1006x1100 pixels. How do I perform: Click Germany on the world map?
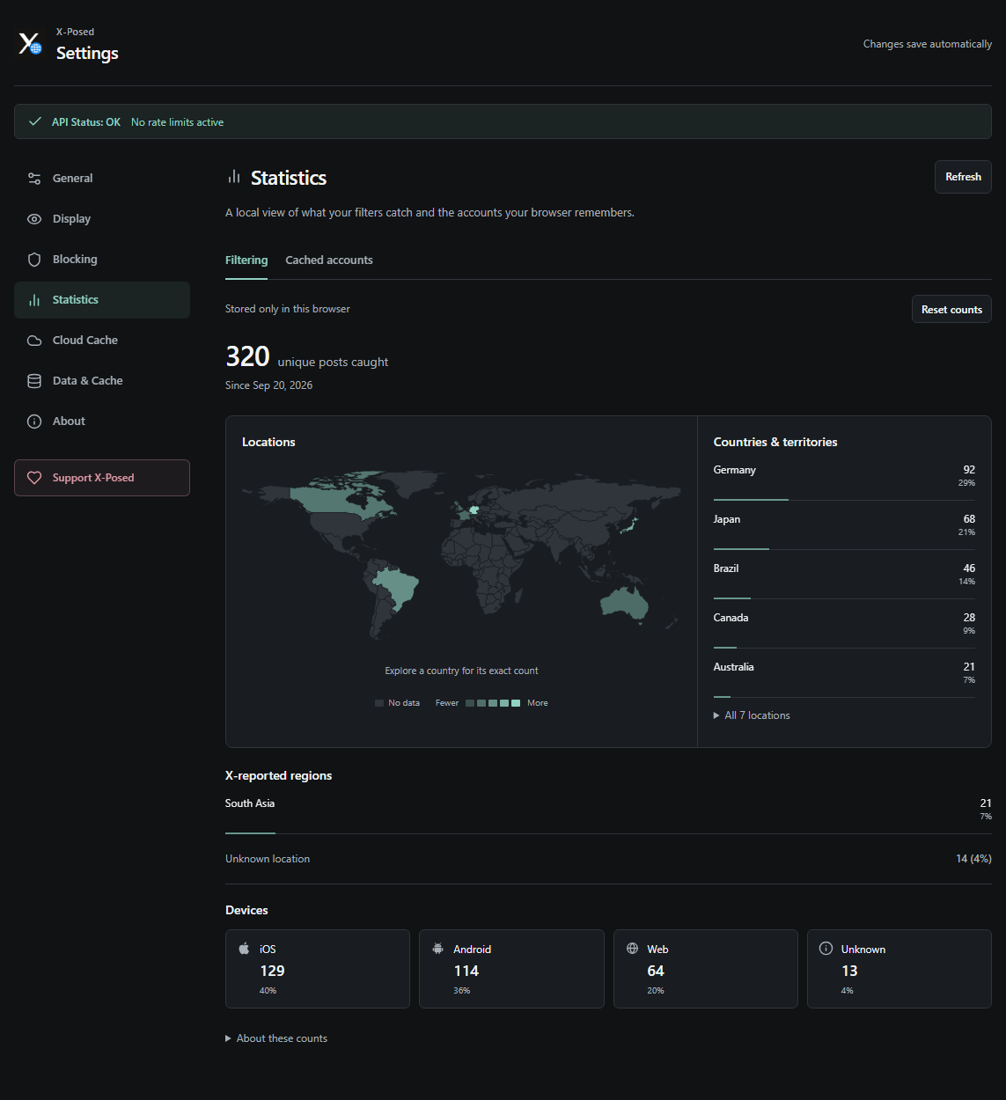pyautogui.click(x=474, y=510)
